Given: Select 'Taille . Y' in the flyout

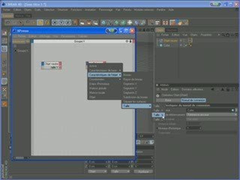Looking at the screenshot, I should [158, 115].
